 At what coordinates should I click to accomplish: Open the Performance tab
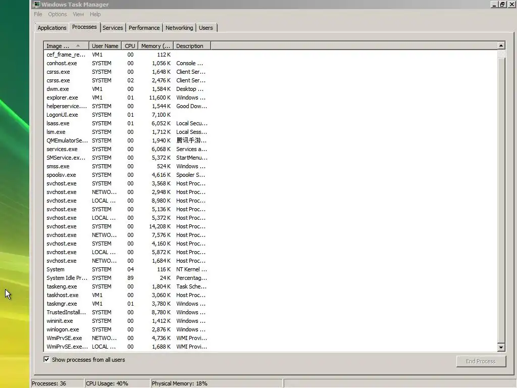(x=144, y=28)
